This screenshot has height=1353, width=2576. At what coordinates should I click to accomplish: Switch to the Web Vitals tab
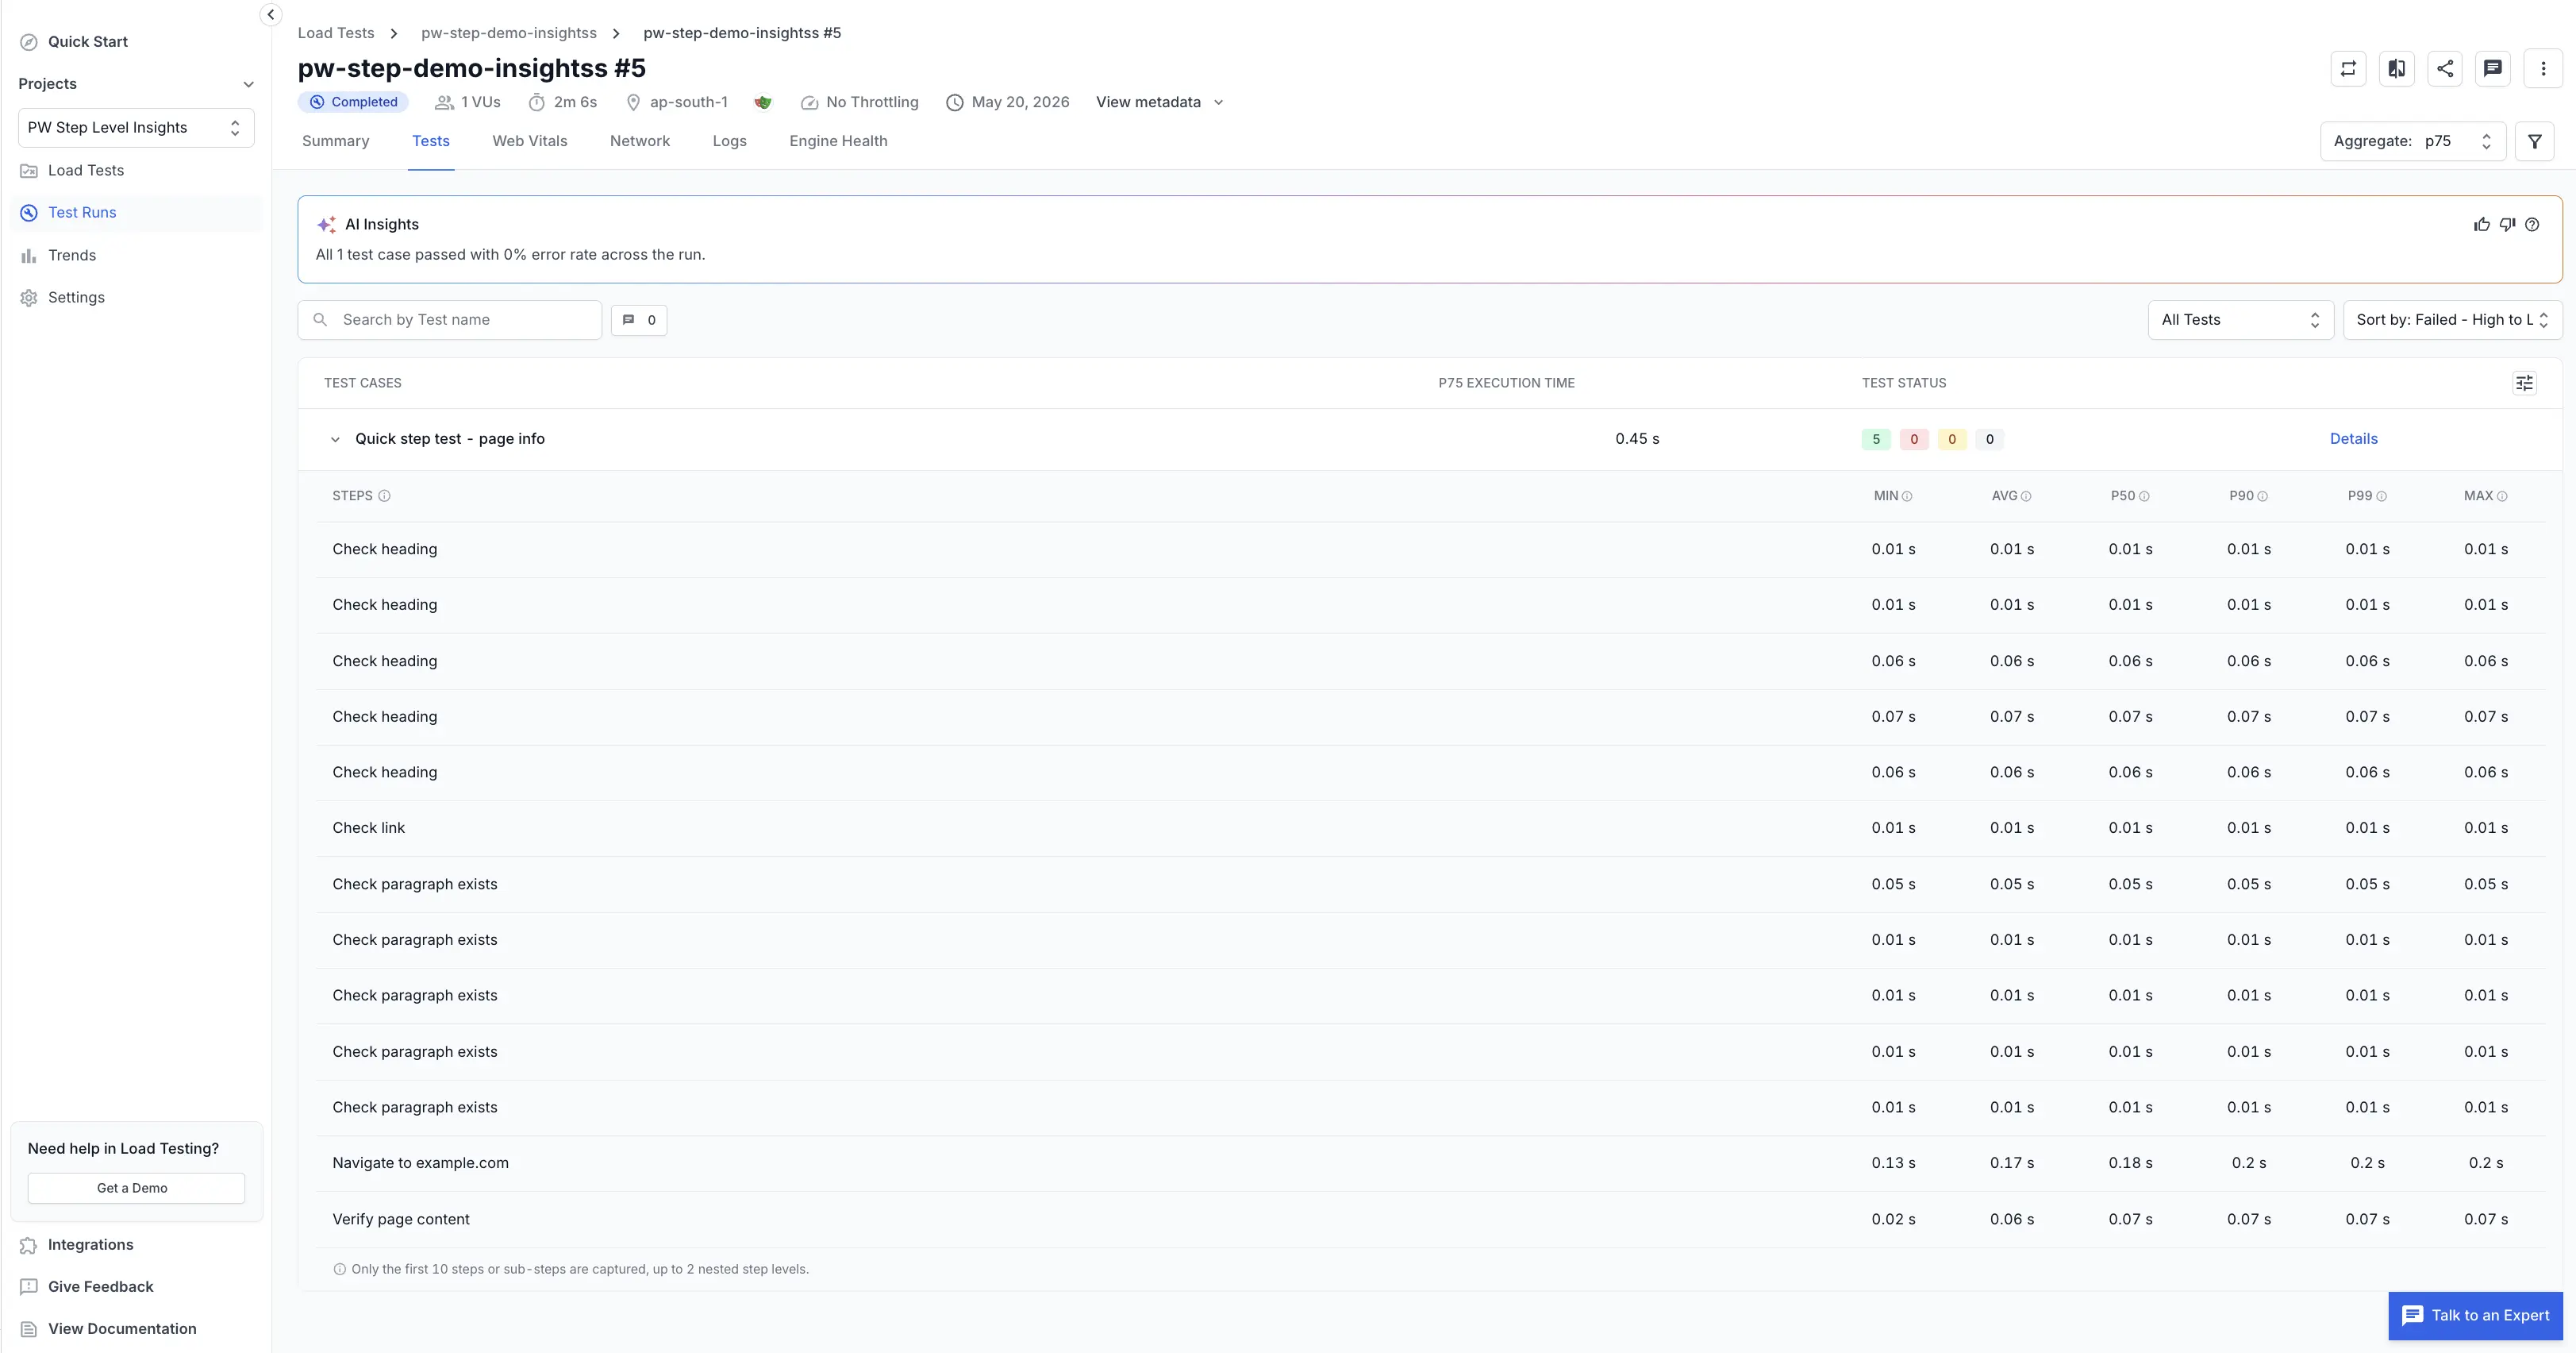(x=529, y=141)
